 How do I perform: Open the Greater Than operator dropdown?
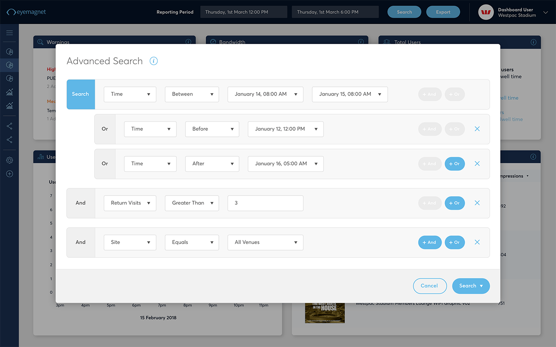click(192, 203)
